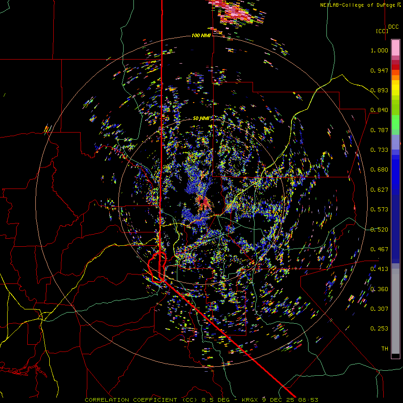403x403 pixels.
Task: Select the 0.413 scale value
Action: point(379,269)
